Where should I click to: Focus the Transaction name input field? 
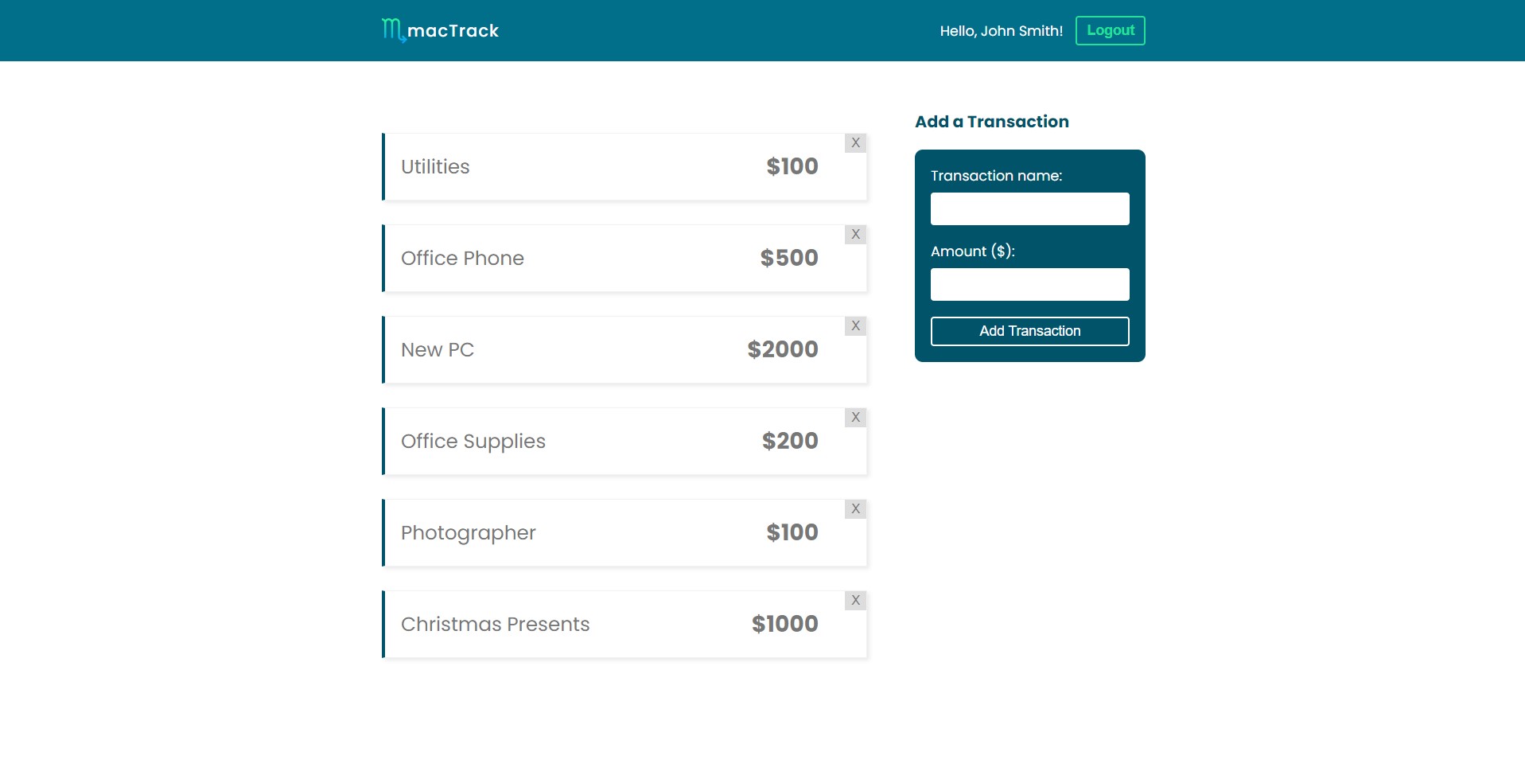click(1029, 209)
